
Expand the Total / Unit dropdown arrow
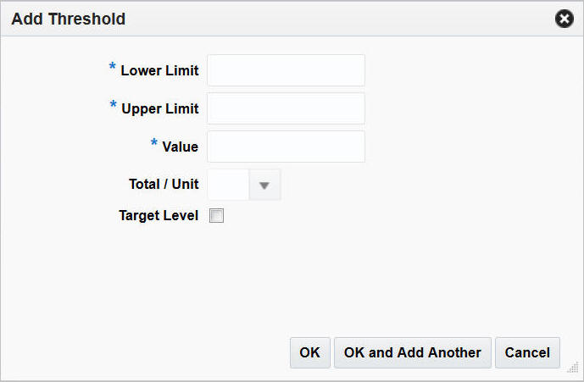pyautogui.click(x=264, y=185)
